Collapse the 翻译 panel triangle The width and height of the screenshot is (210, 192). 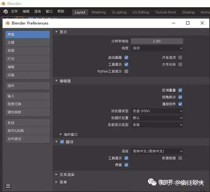pos(56,142)
